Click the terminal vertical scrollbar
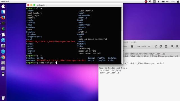 (122, 35)
